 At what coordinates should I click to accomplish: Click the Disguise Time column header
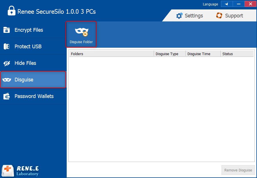tap(203, 54)
